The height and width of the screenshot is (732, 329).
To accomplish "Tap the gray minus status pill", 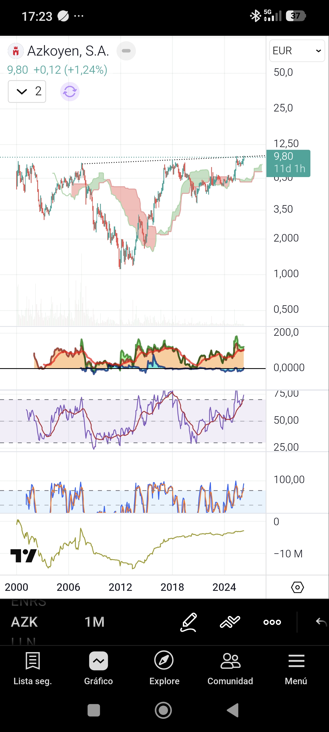I will [x=126, y=51].
